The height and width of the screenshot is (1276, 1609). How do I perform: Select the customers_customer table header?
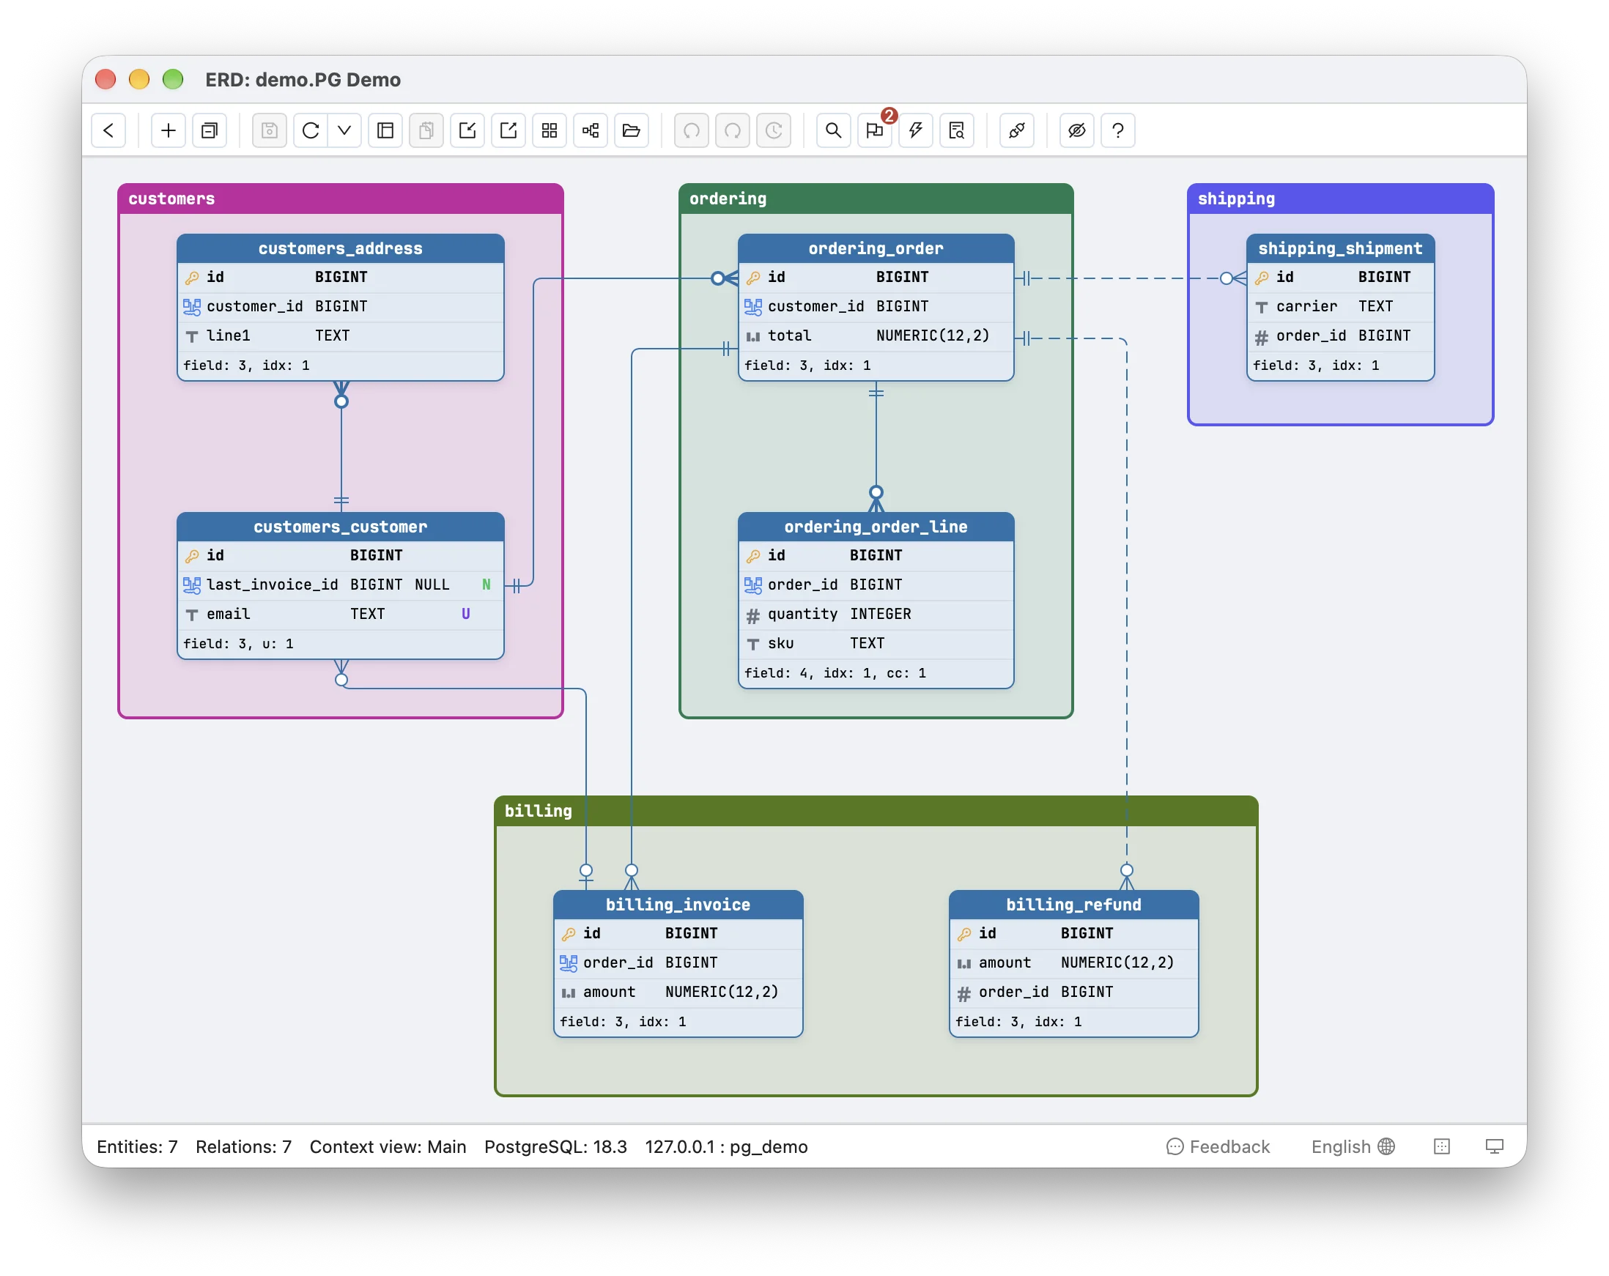click(340, 527)
